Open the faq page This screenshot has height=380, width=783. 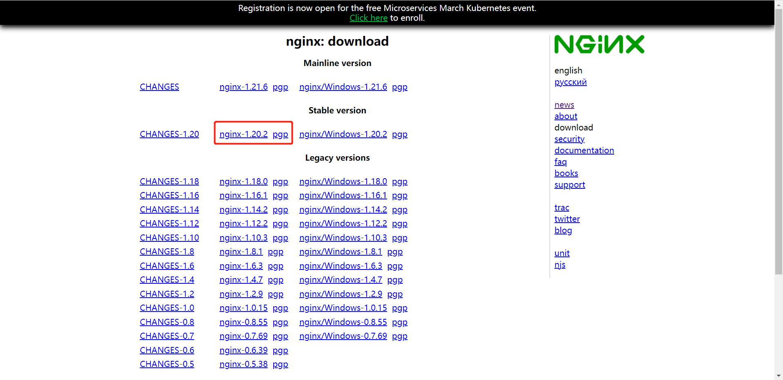560,162
